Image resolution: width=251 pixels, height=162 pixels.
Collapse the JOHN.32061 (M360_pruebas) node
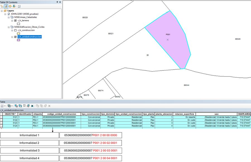5,14
